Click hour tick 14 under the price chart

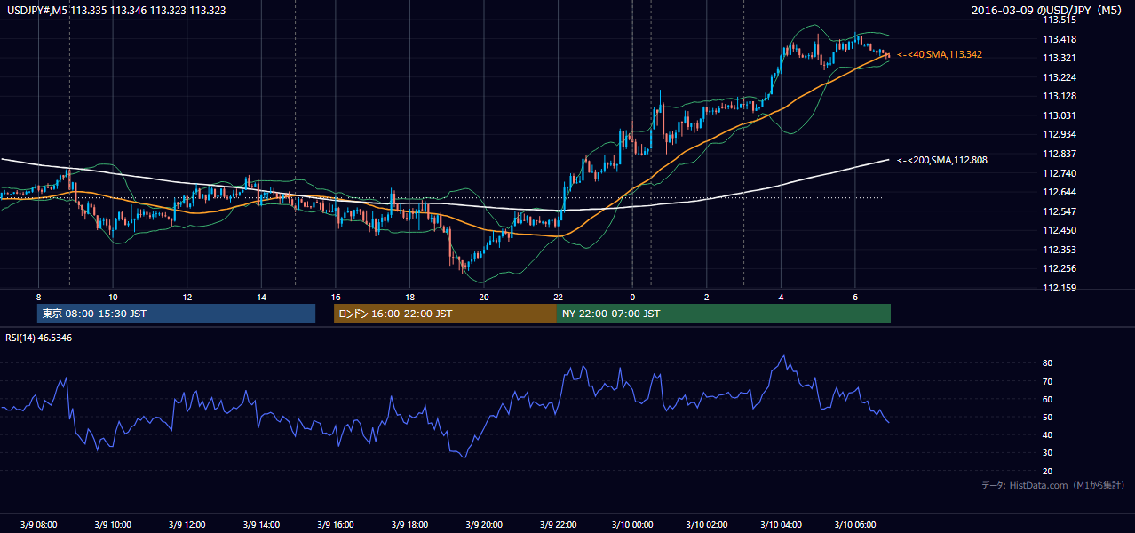coord(261,297)
